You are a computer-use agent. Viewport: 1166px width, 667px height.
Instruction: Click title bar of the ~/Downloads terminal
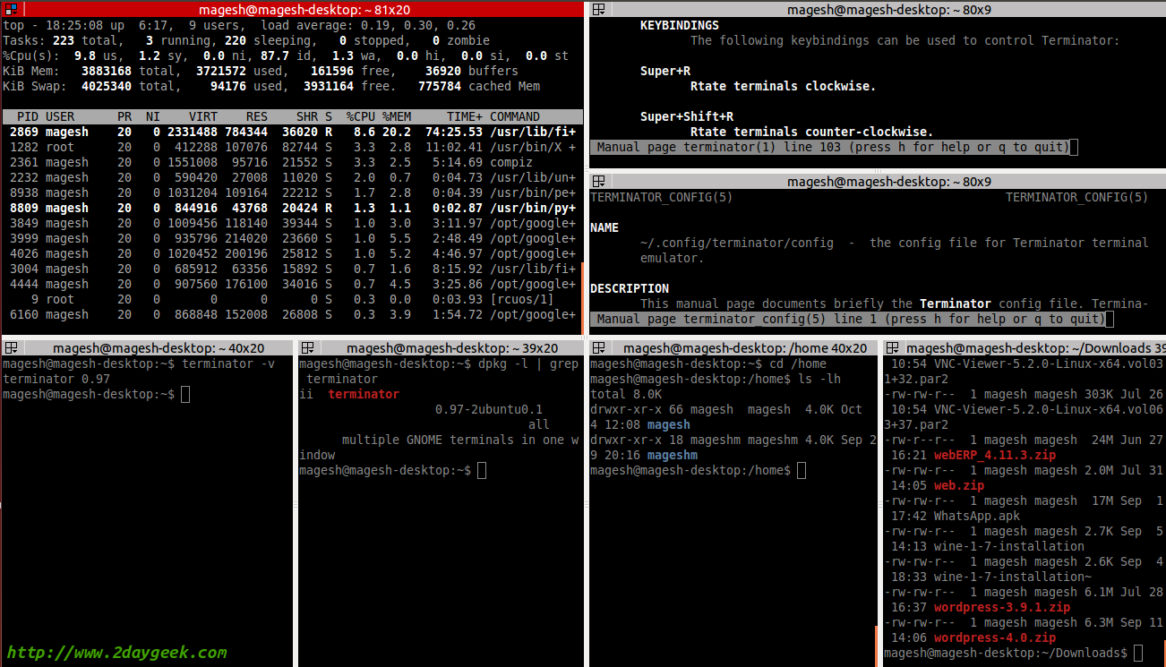coord(1030,348)
